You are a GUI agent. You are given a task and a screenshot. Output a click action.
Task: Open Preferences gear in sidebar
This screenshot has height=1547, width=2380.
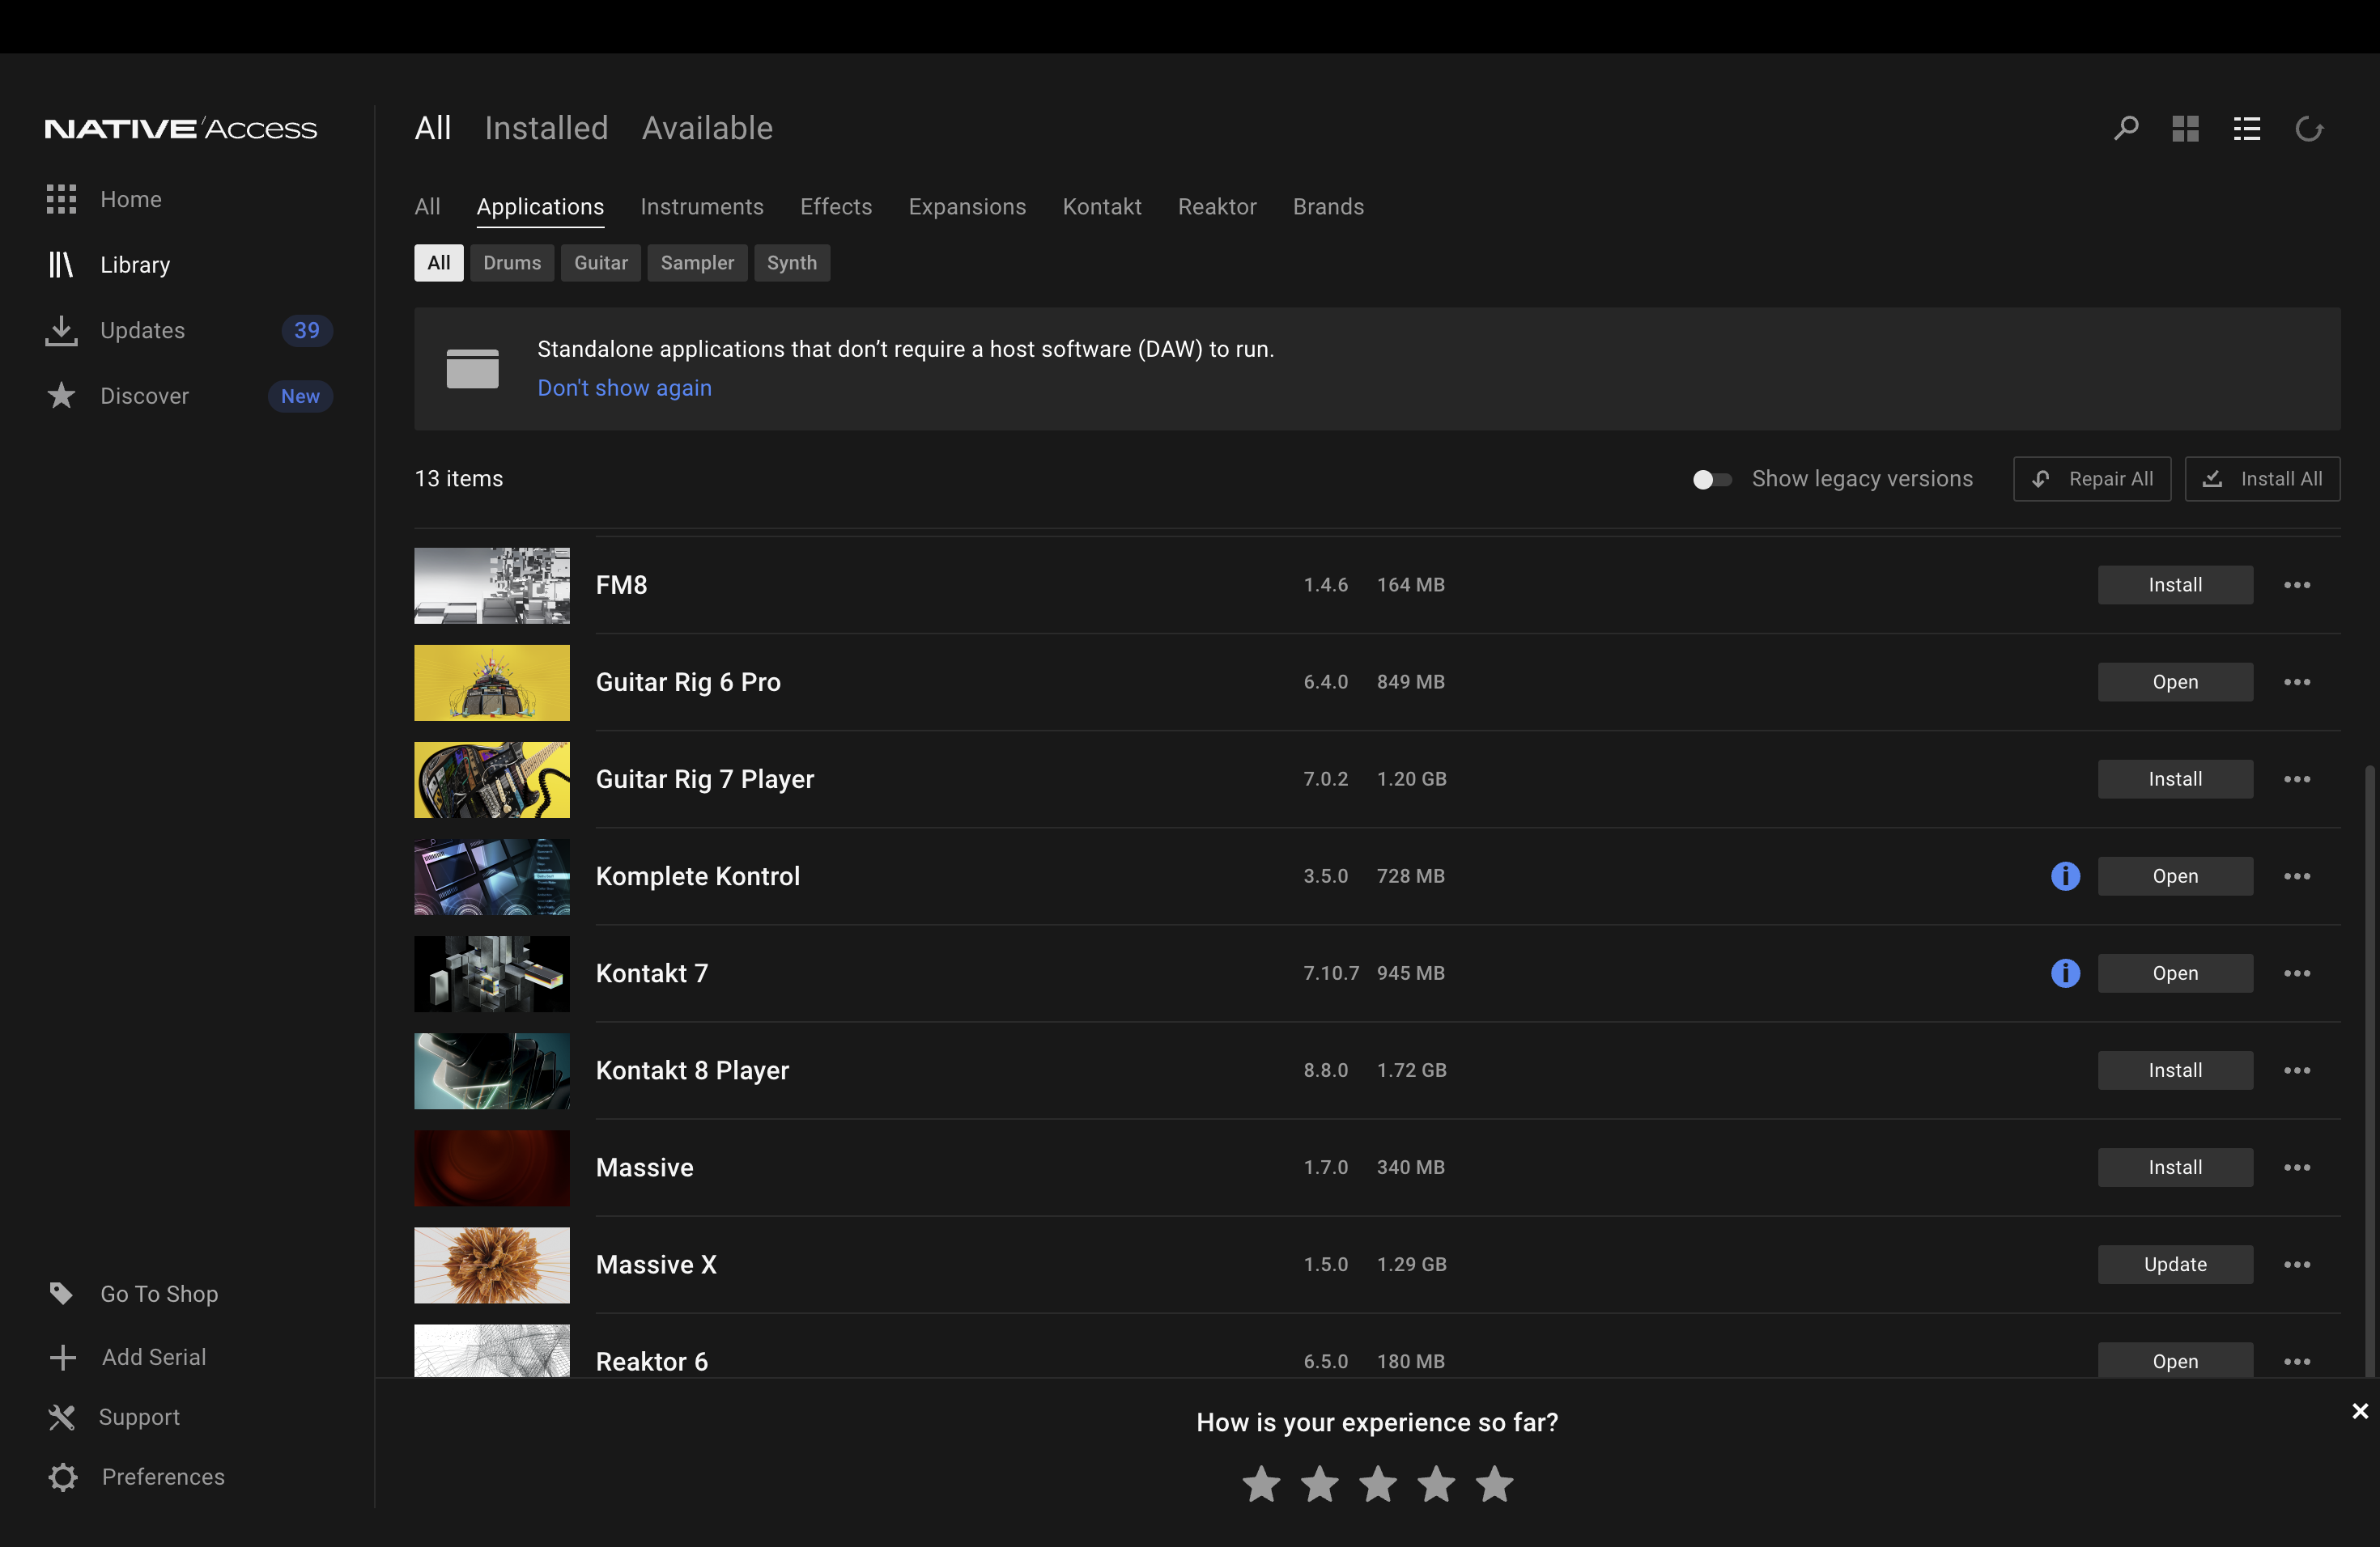click(x=62, y=1477)
